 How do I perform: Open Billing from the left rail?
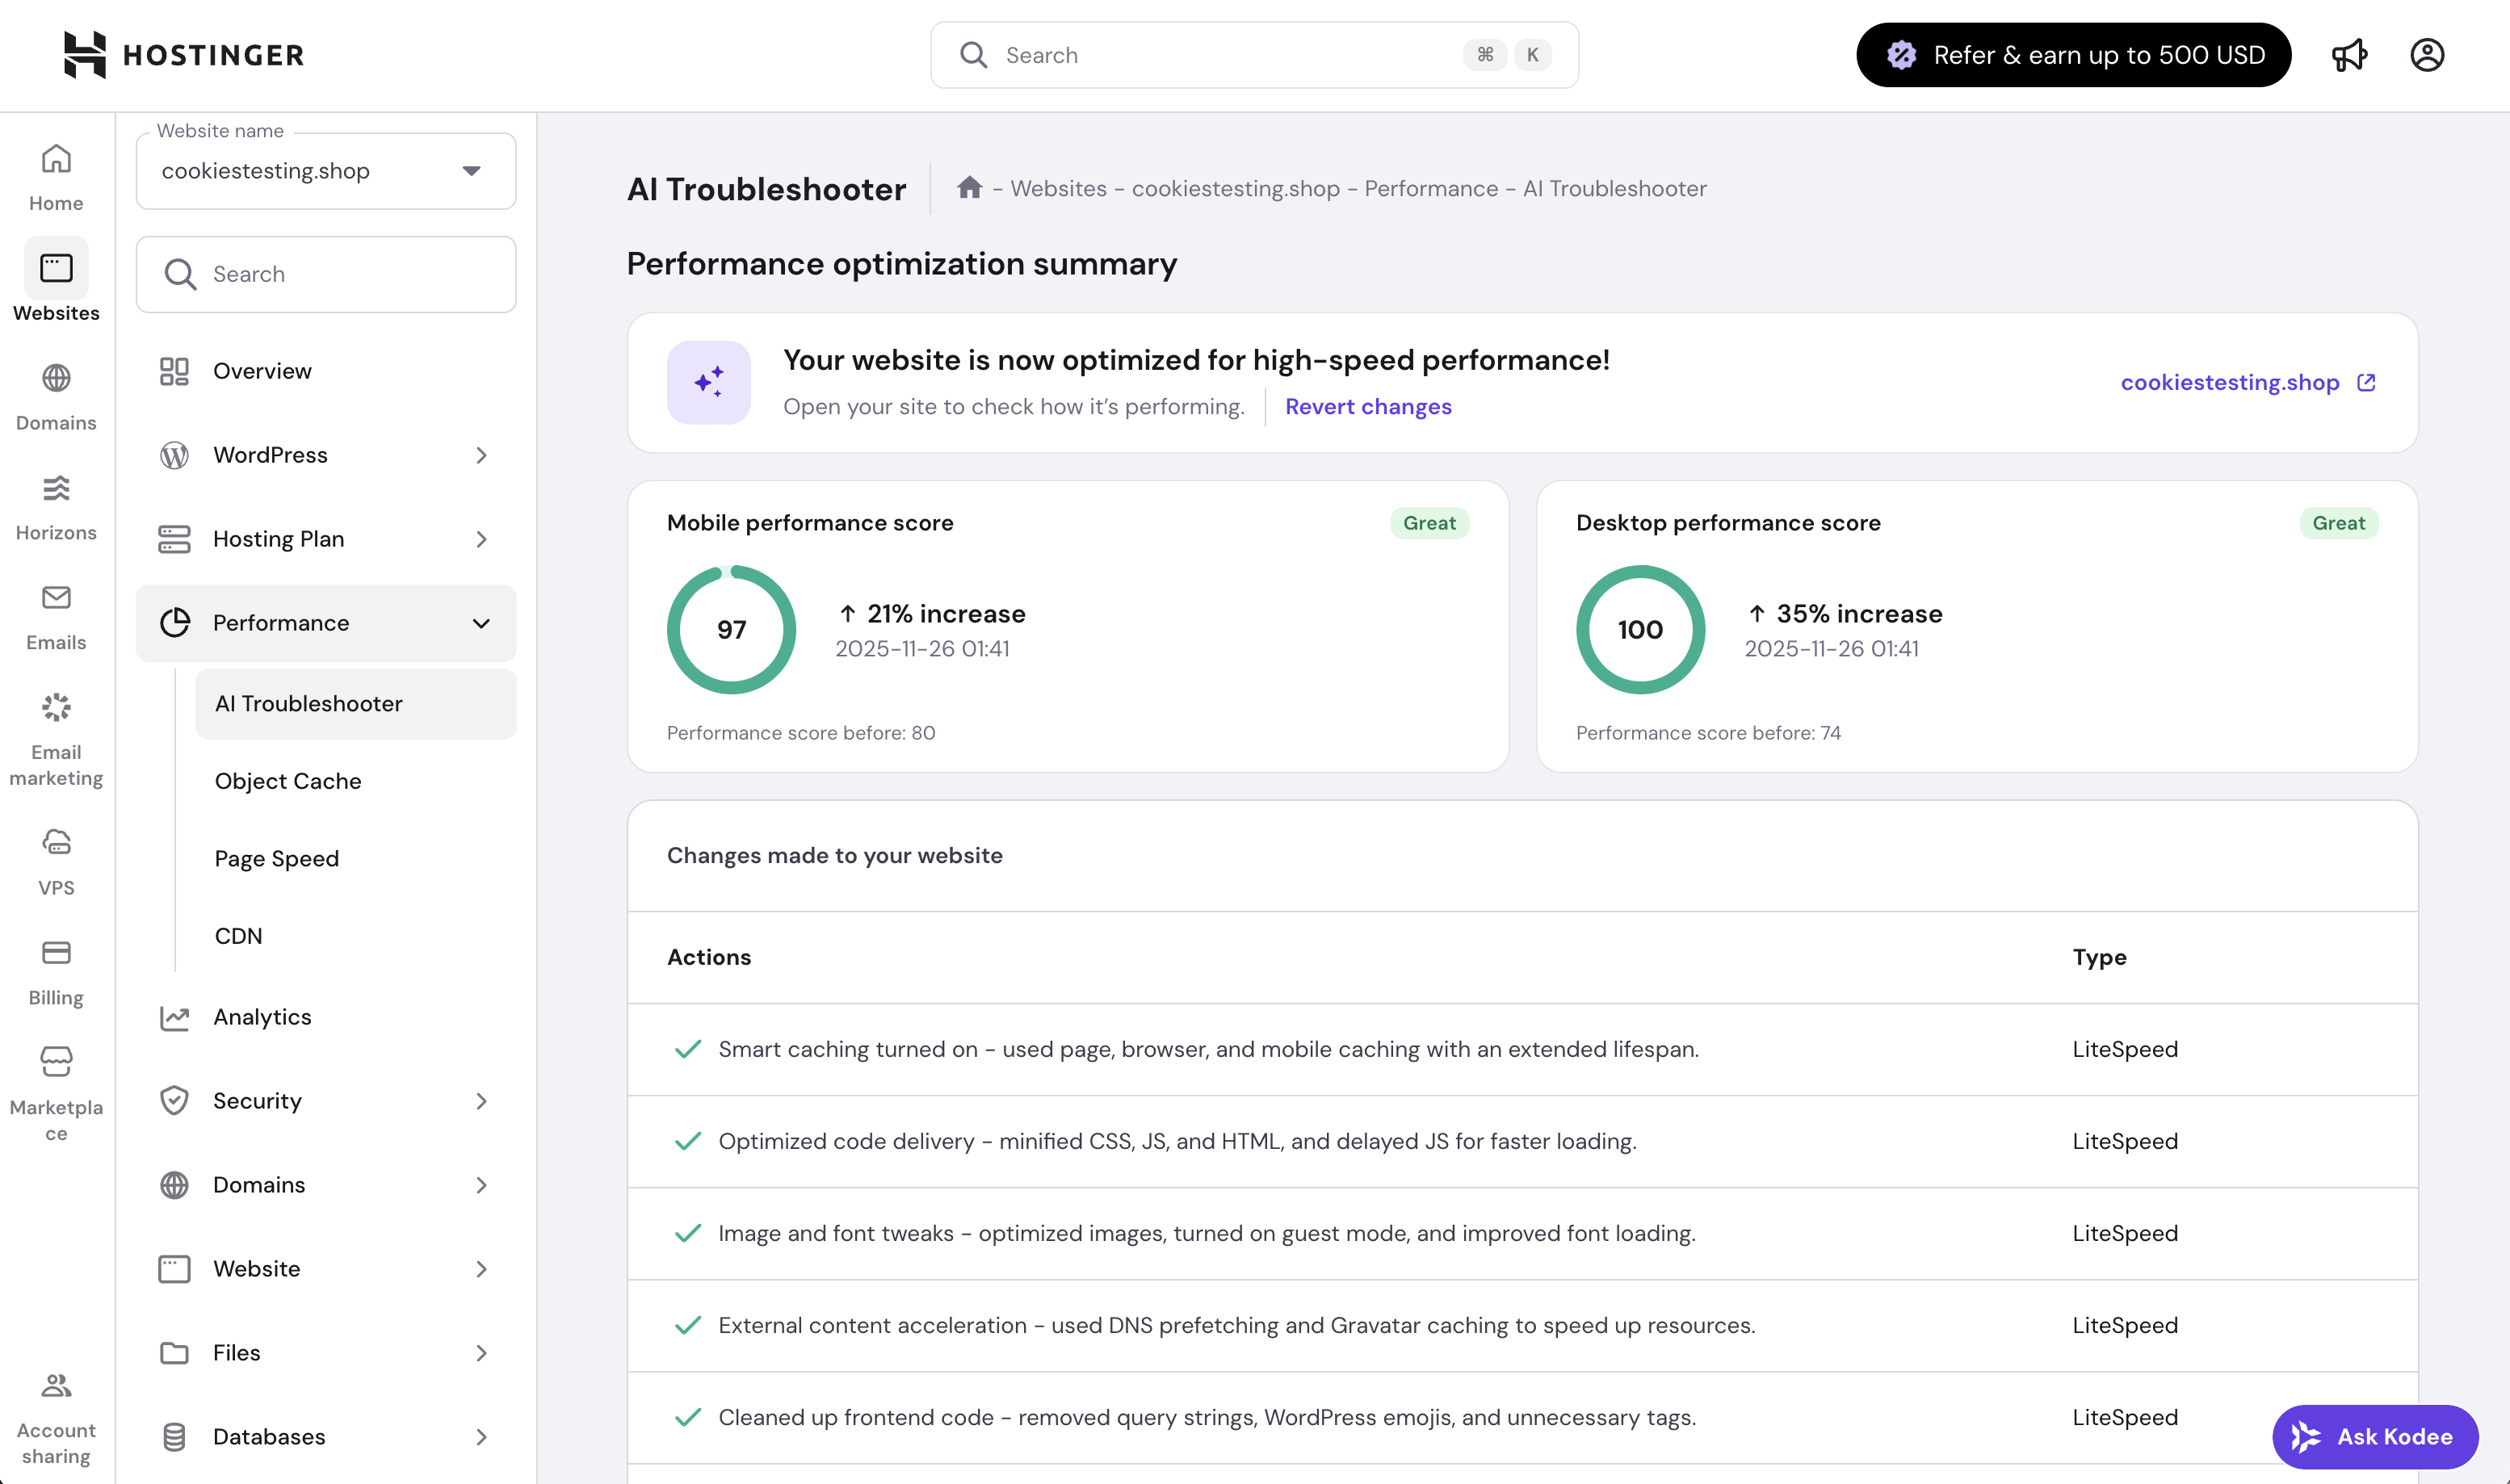click(56, 971)
